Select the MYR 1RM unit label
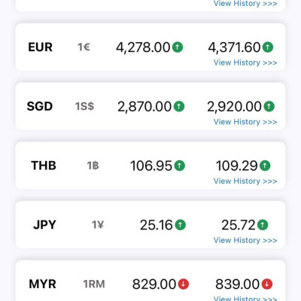301x301 pixels. [94, 284]
